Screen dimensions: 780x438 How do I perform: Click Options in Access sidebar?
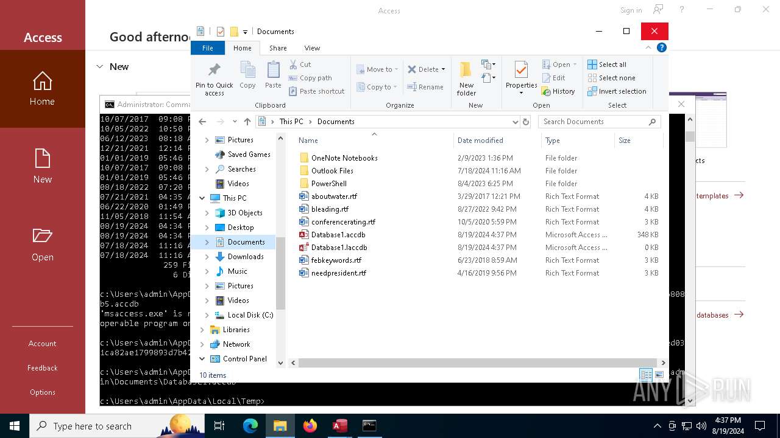coord(43,392)
